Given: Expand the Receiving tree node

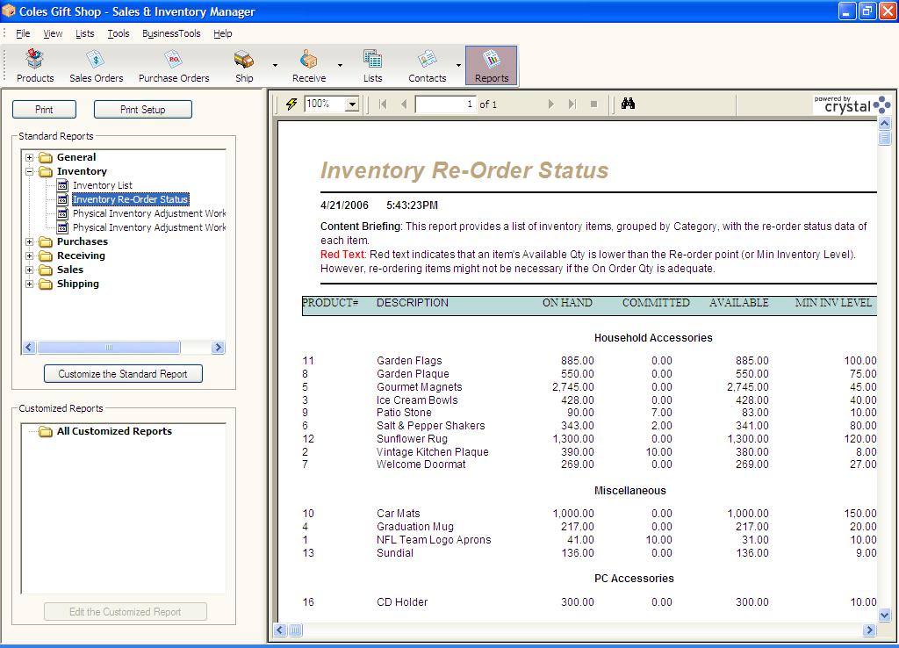Looking at the screenshot, I should [29, 256].
